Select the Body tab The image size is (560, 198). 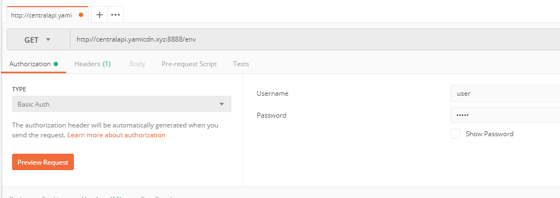point(137,64)
